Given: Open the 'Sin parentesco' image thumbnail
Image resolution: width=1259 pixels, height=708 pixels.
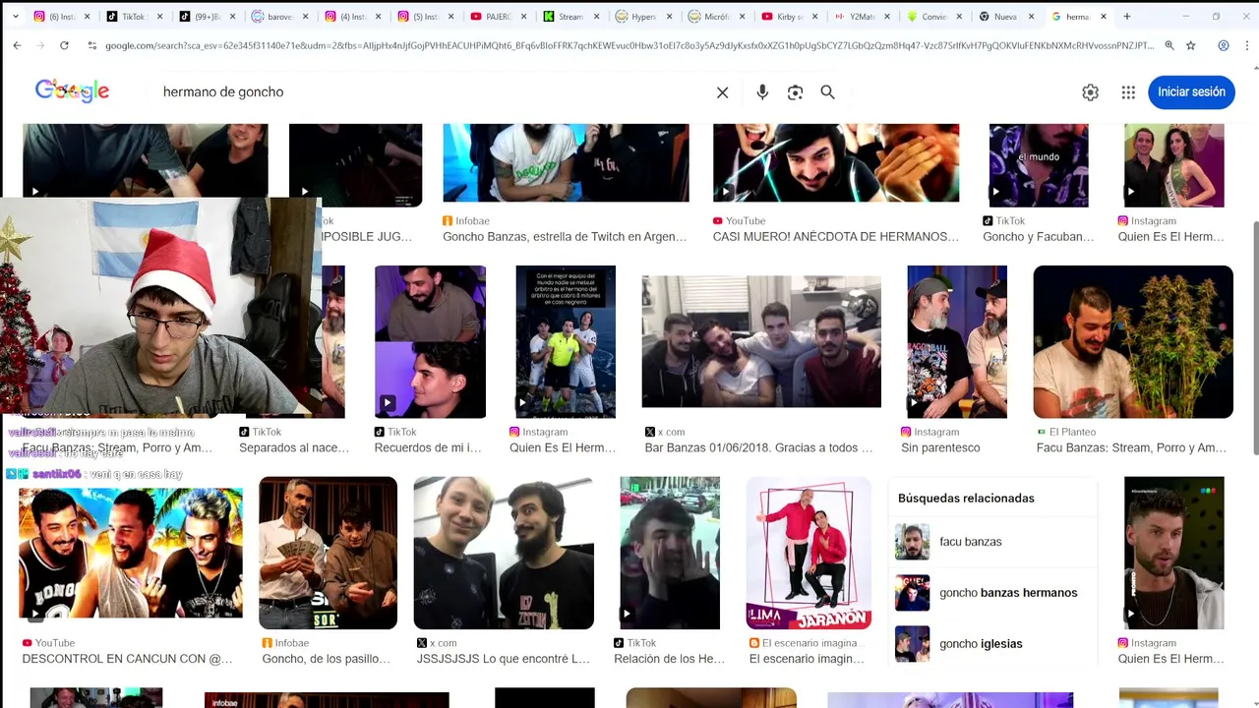Looking at the screenshot, I should coord(957,341).
